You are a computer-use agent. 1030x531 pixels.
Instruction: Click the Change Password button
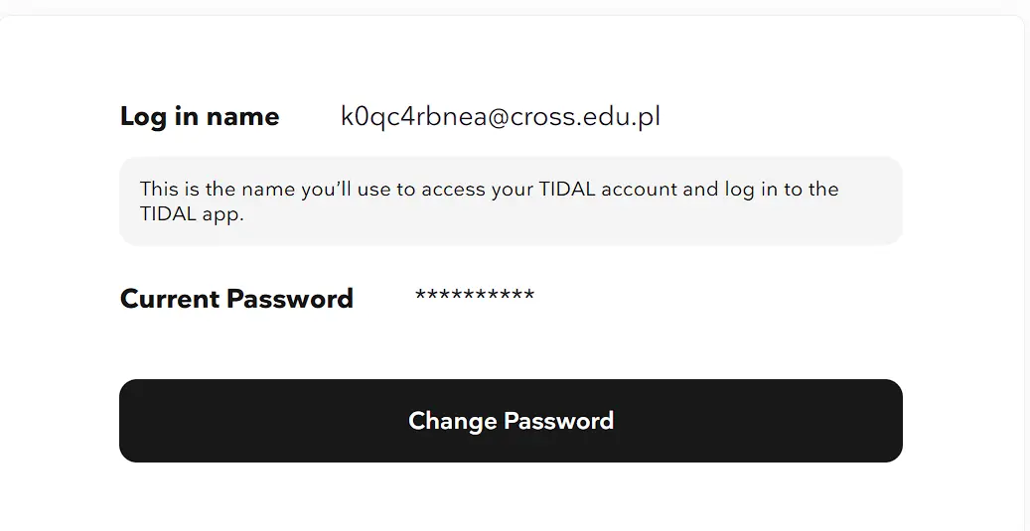point(511,421)
